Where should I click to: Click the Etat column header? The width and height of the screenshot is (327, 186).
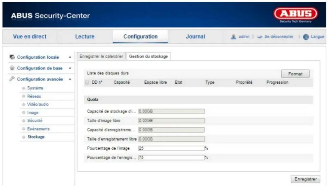178,82
